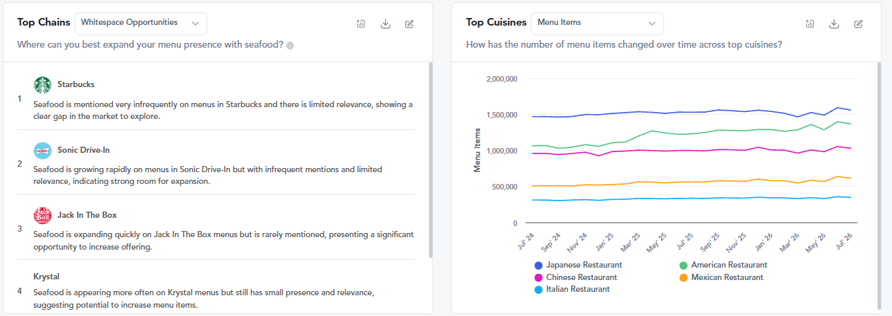The image size is (892, 316).
Task: Open the Menu Items dropdown
Action: pyautogui.click(x=597, y=23)
